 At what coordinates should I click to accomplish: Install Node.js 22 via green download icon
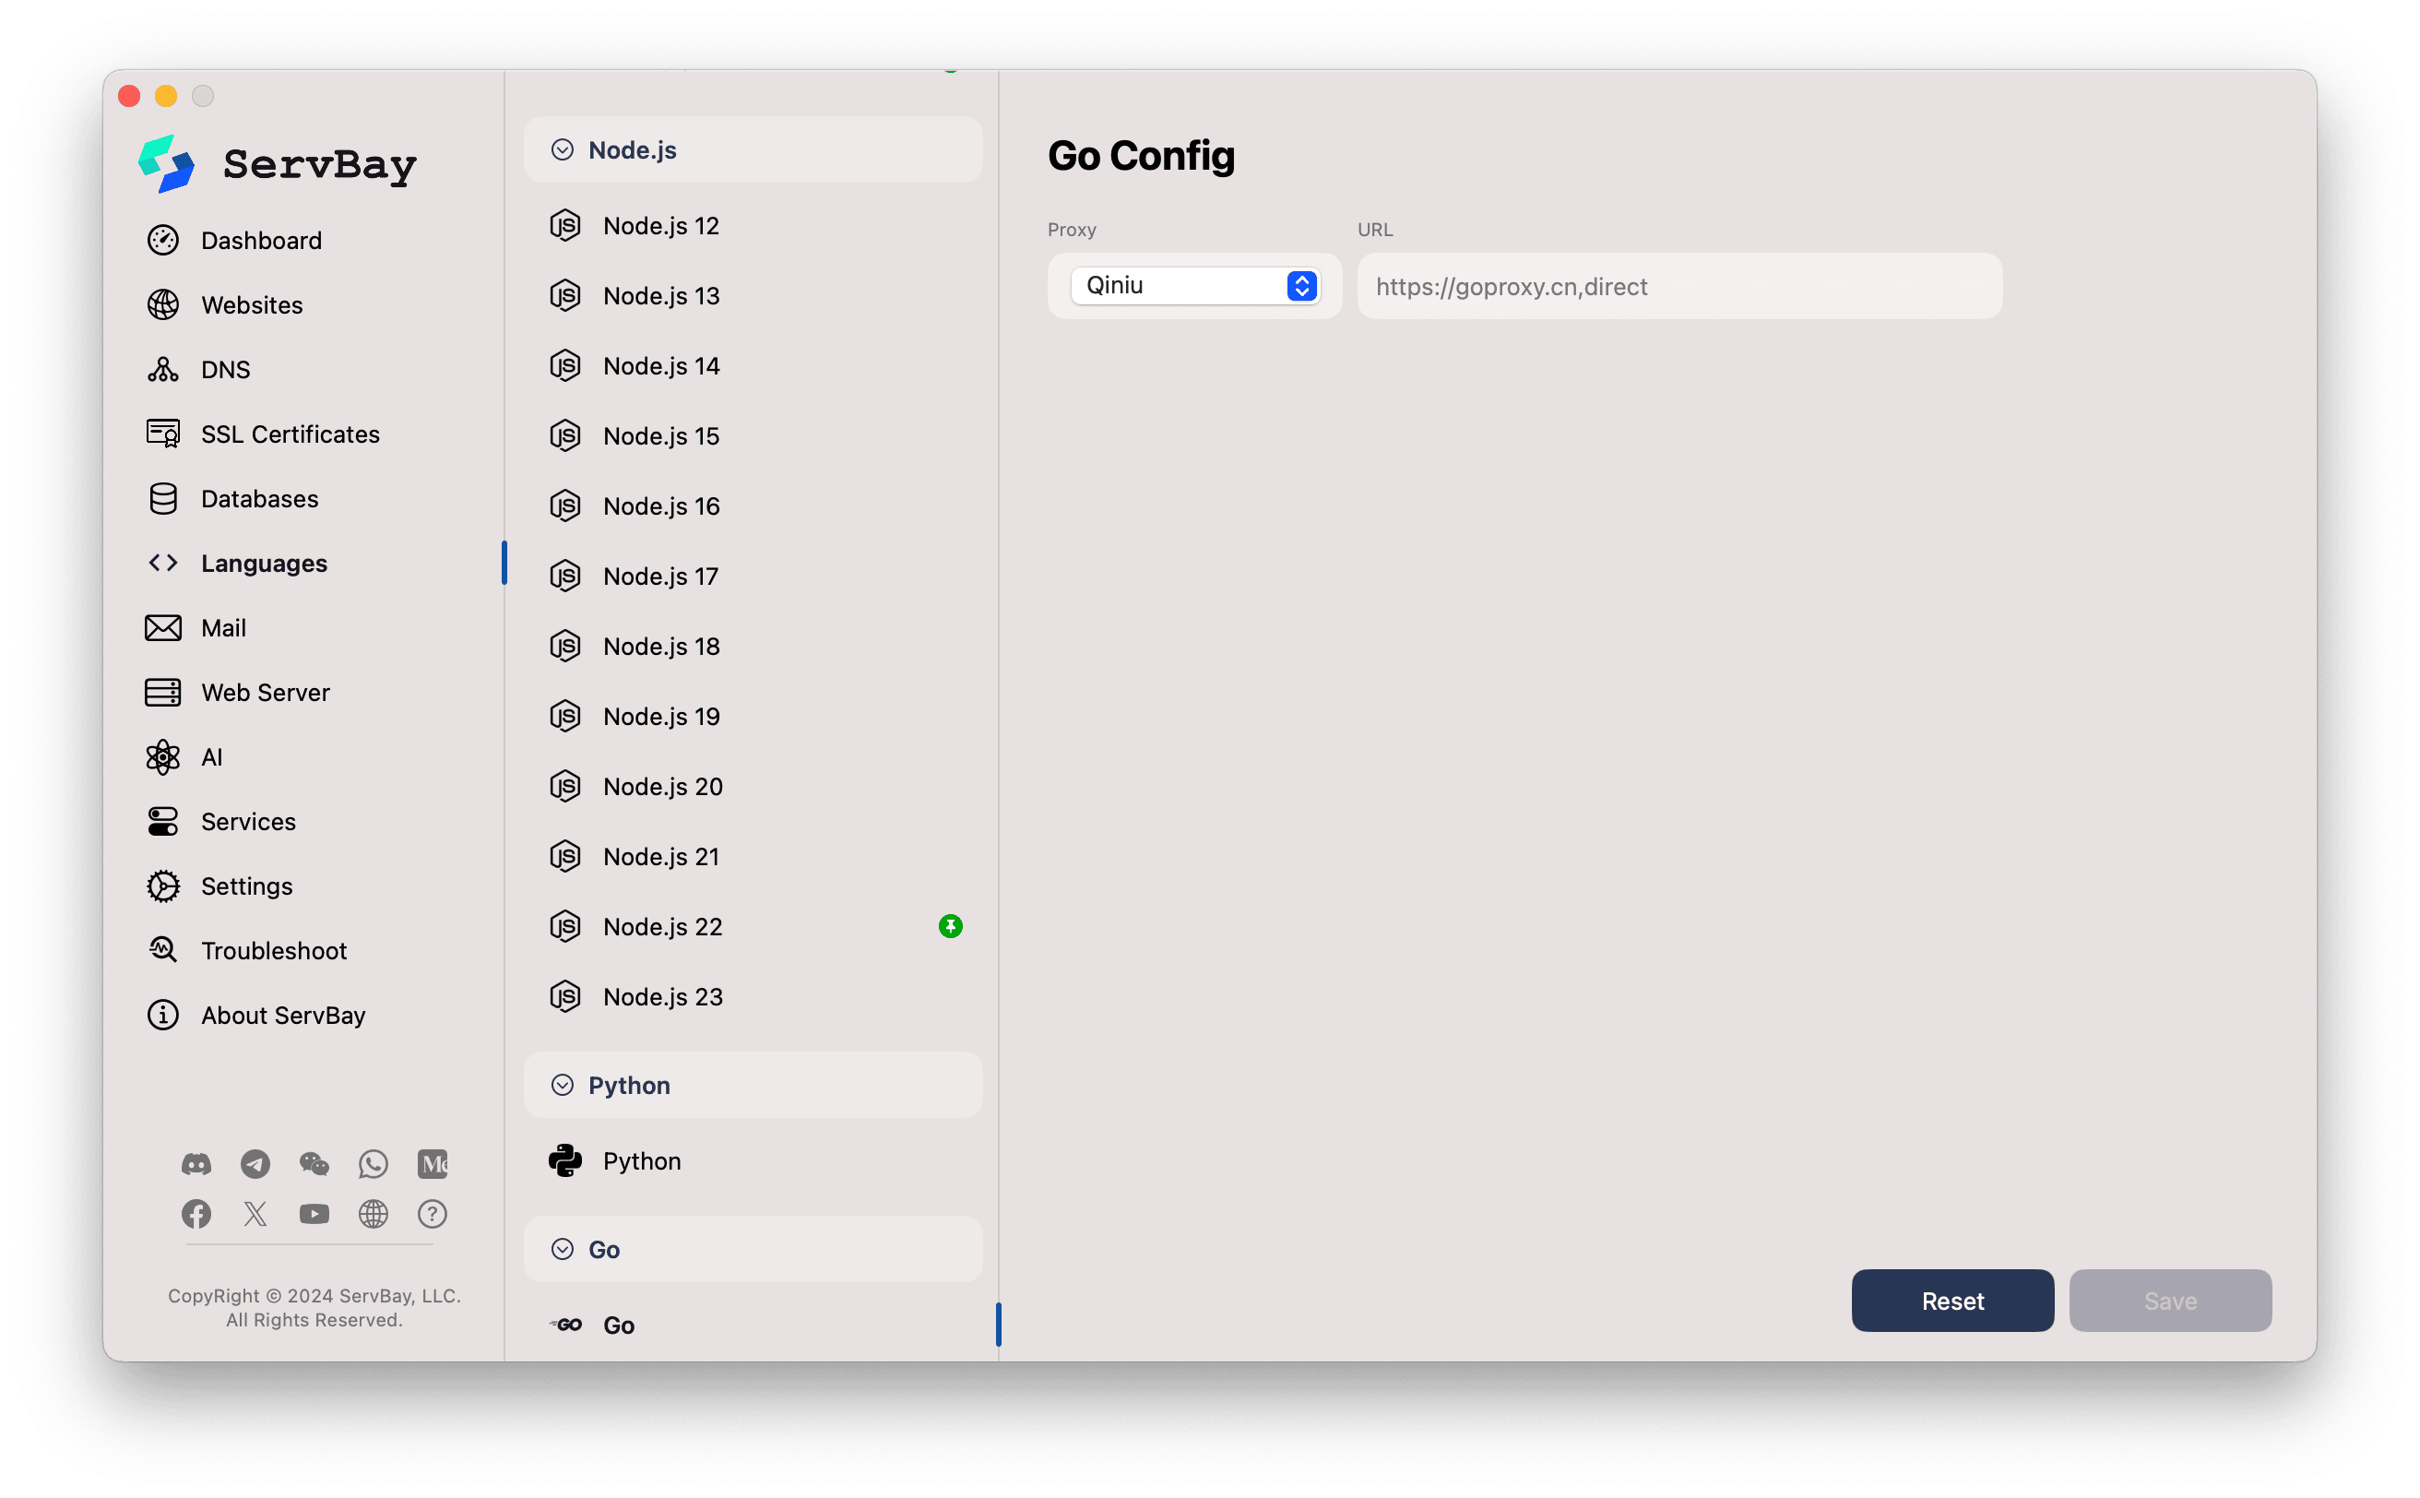click(951, 925)
